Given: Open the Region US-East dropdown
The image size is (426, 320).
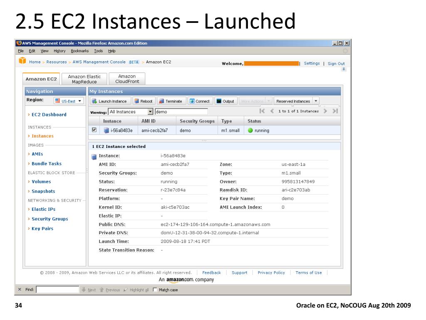Looking at the screenshot, I should click(69, 101).
